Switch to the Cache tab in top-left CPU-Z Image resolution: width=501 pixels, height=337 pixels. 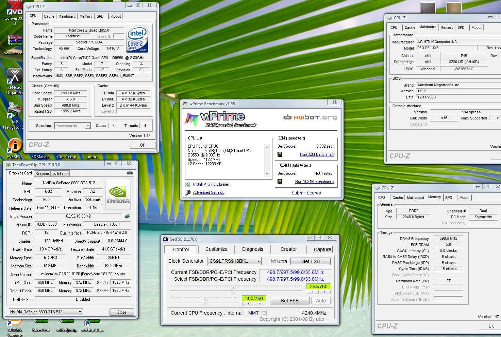[x=49, y=16]
